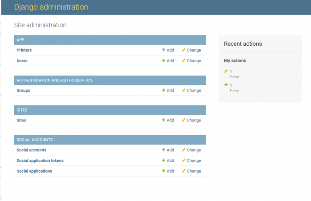
Task: Select the Authentication and Authorization section header
Action: click(54, 80)
